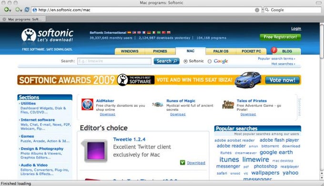Click the gray round button inside the address bar

coord(257,10)
